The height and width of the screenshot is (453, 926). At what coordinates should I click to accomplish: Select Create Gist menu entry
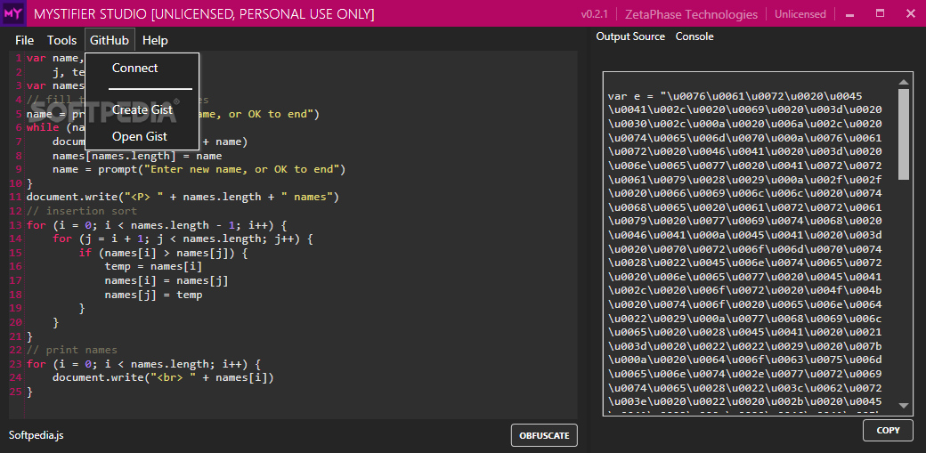[x=142, y=109]
